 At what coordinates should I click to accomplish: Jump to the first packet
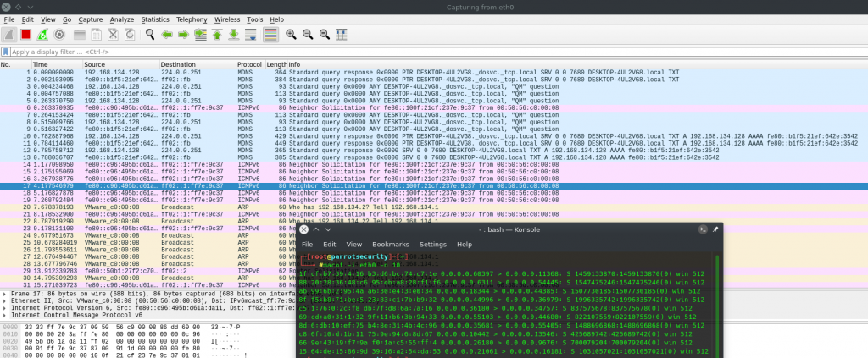point(217,34)
